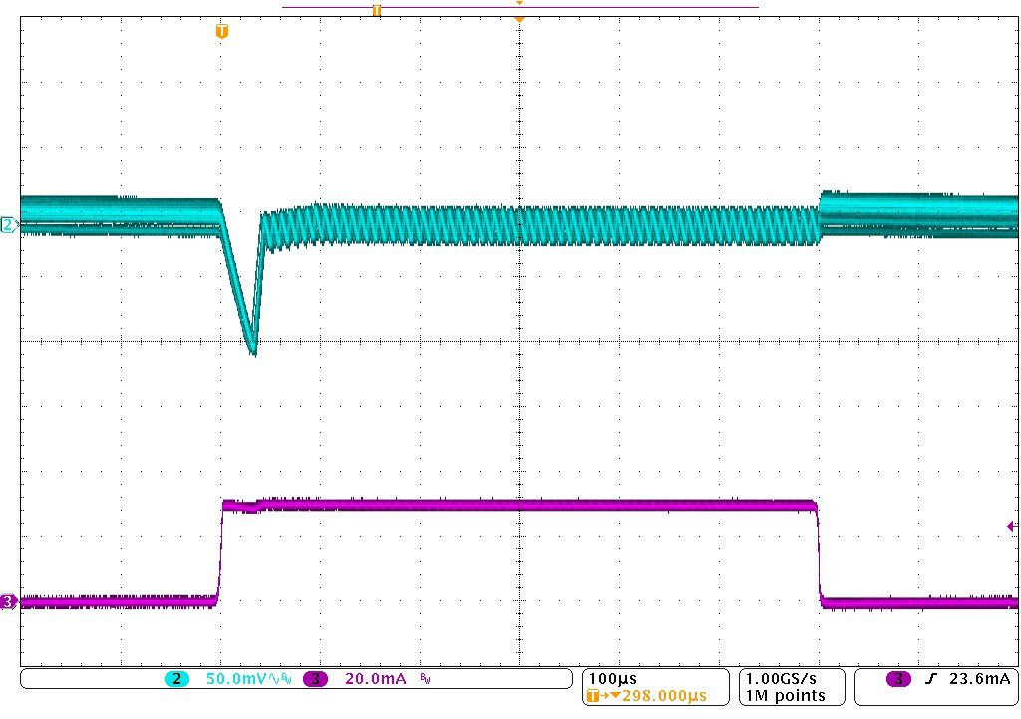Click the channel 2 ground reference marker
Image resolution: width=1021 pixels, height=719 pixels.
pyautogui.click(x=8, y=225)
